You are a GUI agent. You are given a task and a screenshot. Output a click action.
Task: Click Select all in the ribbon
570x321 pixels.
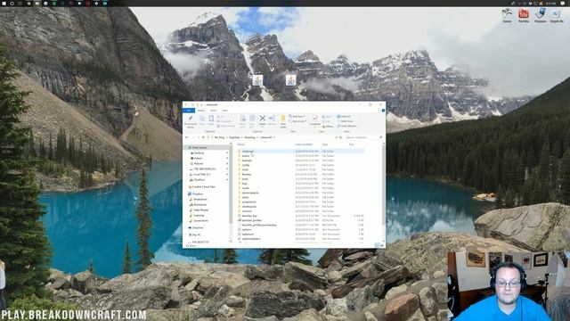[344, 117]
